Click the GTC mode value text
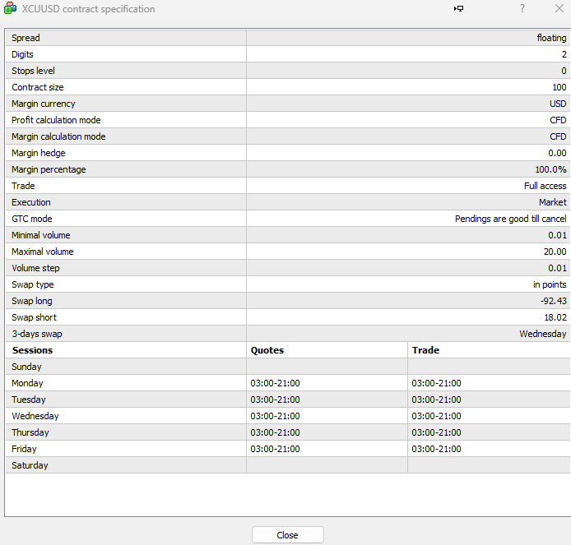Viewport: 571px width, 545px height. coord(510,219)
